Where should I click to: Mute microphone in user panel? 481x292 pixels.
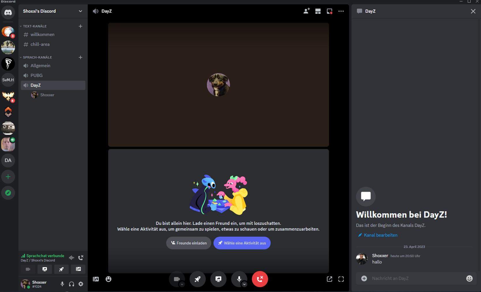click(62, 284)
